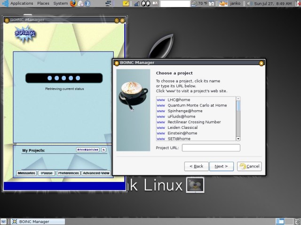This screenshot has width=301, height=225.
Task: Select uFluids@home in the project list
Action: click(182, 116)
